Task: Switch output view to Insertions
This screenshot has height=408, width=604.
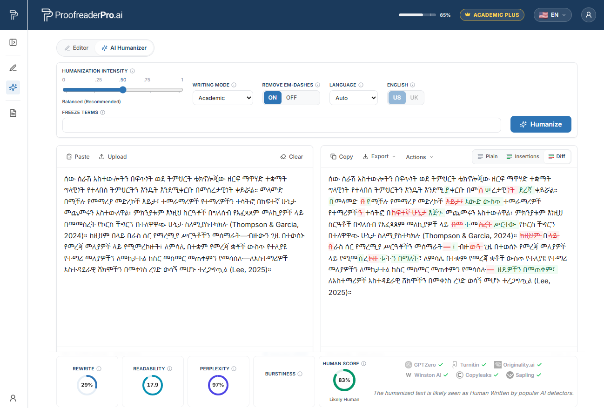Action: point(522,157)
